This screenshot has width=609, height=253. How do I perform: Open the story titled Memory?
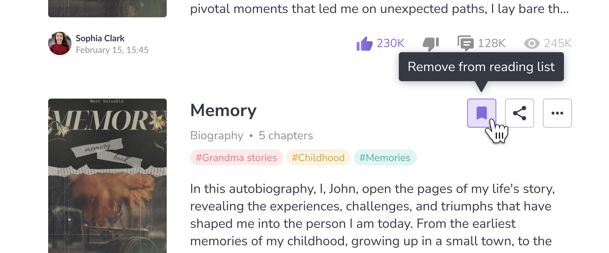click(x=223, y=110)
